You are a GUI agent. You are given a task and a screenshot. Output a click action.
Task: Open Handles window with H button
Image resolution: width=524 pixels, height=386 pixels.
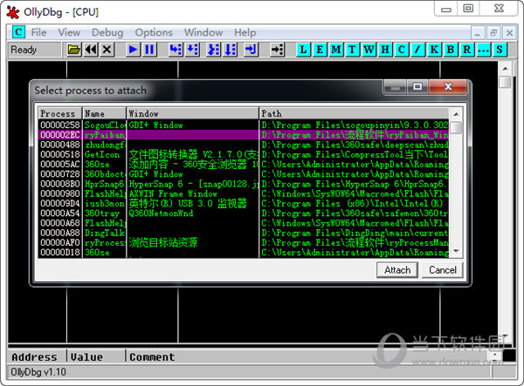[385, 50]
